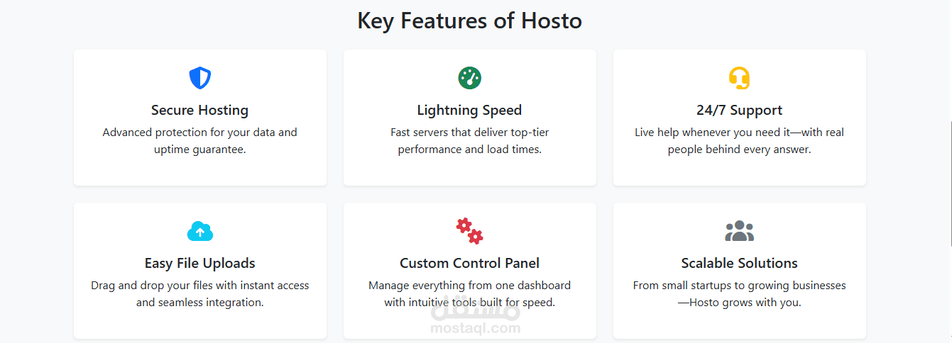Click the 24/7 Support heading
Viewport: 952px width, 343px height.
click(740, 110)
